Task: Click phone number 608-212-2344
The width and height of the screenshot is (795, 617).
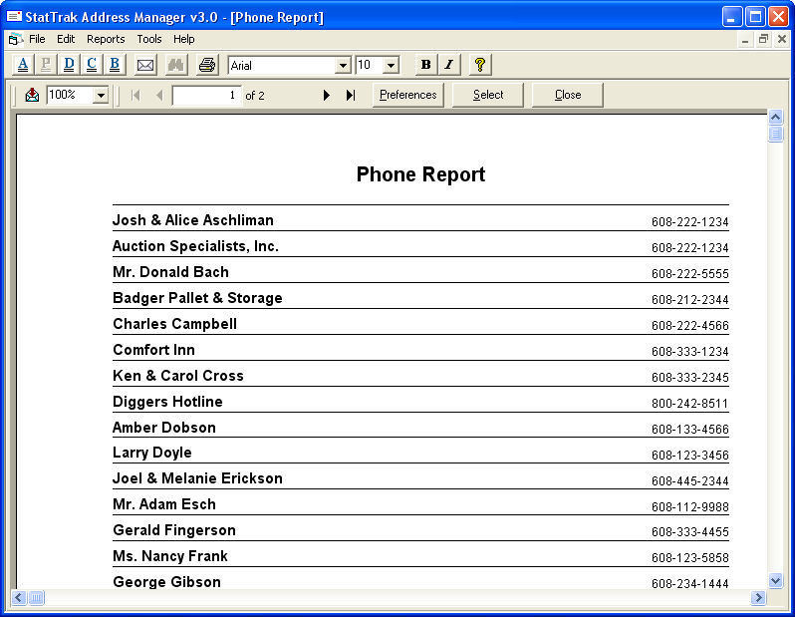Action: pyautogui.click(x=690, y=300)
